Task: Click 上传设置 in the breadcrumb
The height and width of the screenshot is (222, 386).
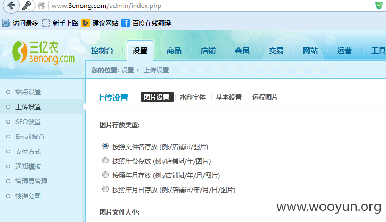Action: click(157, 70)
